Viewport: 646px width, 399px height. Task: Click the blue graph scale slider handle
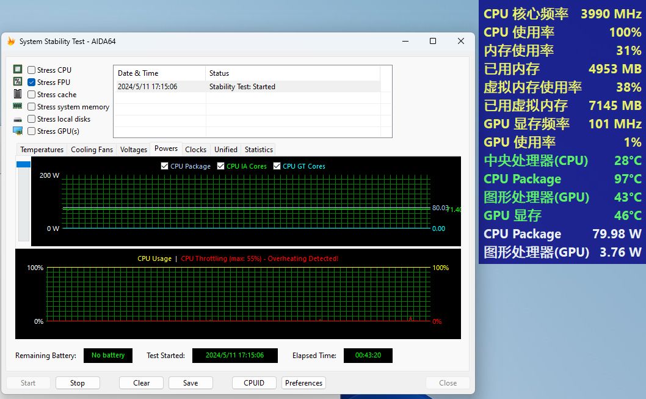coord(23,164)
